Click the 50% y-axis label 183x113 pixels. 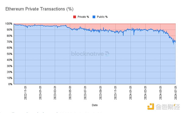[x=9, y=54]
